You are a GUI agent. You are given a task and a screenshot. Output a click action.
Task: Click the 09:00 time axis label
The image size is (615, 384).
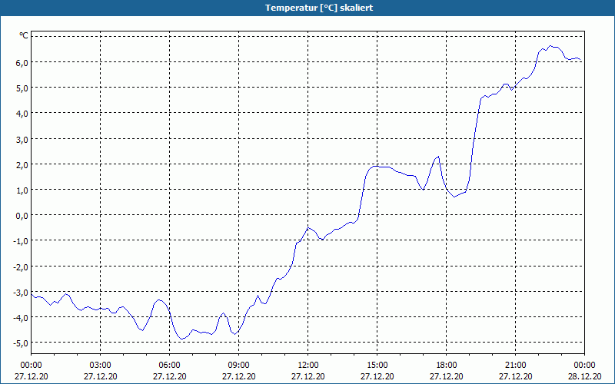239,366
